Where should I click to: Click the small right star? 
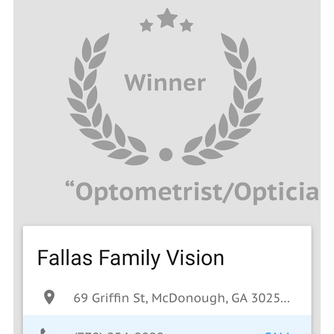(x=187, y=25)
